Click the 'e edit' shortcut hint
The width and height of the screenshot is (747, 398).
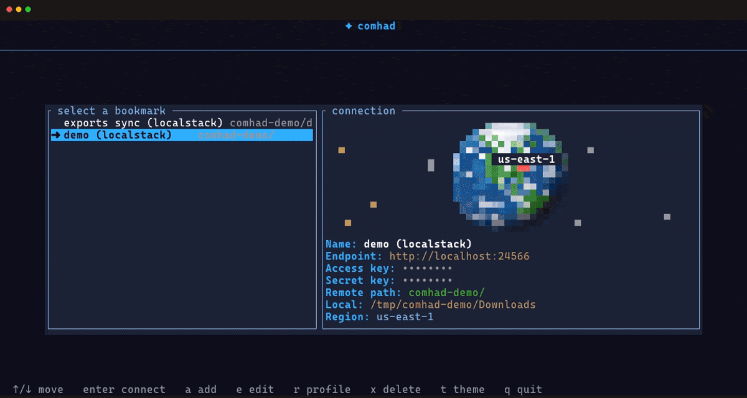click(255, 390)
